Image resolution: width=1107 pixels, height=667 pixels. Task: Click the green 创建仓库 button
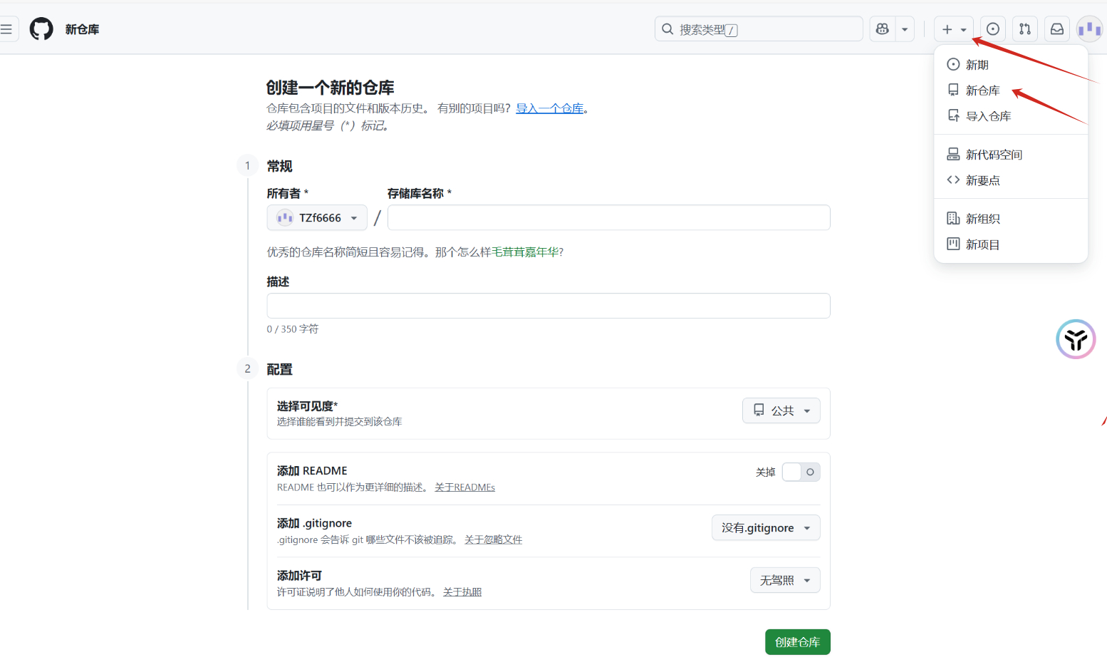797,642
